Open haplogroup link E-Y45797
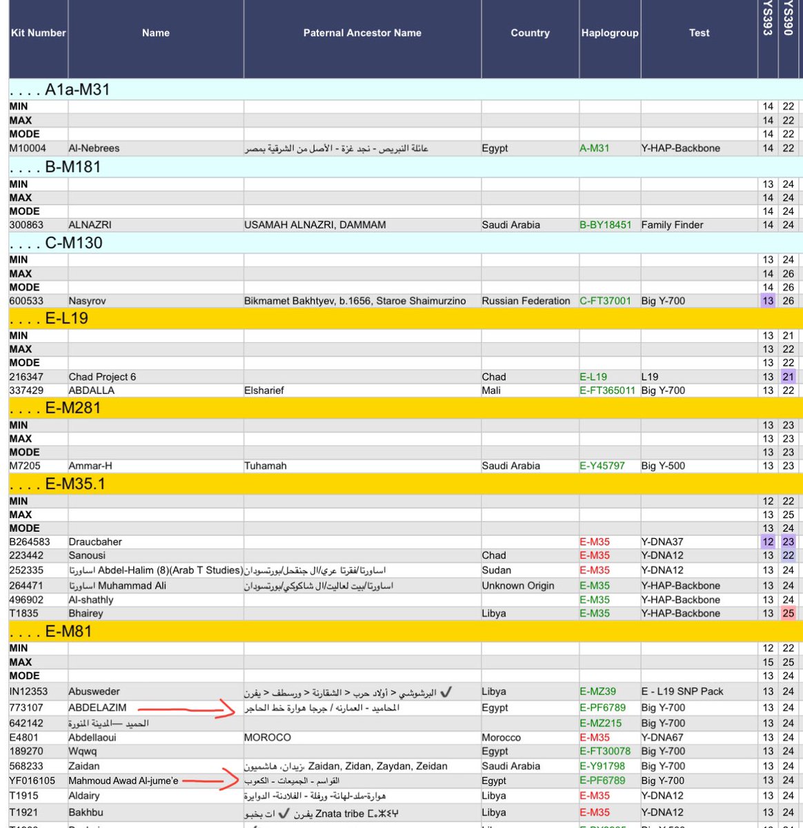 (x=602, y=466)
